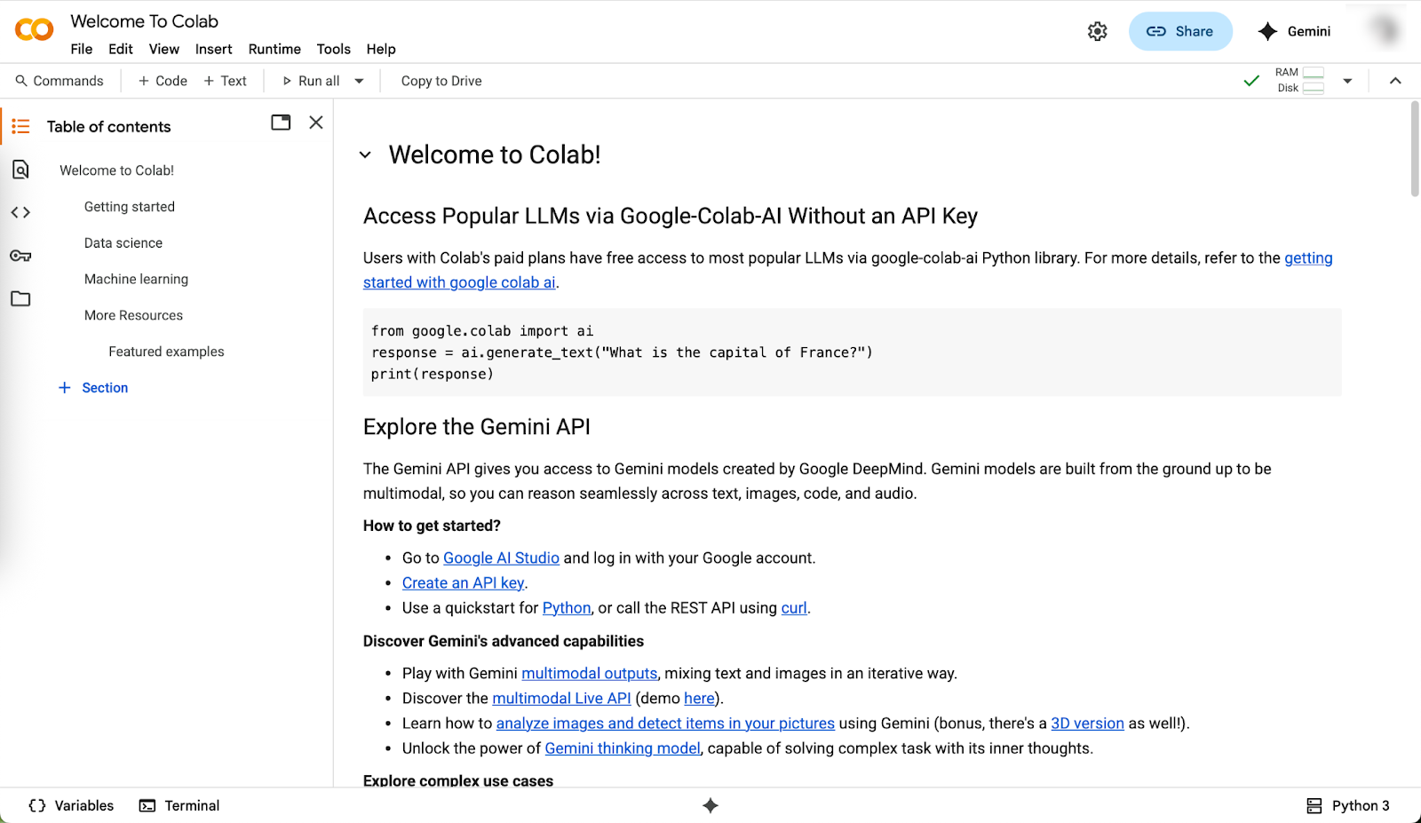
Task: Click the notebook title Welcome To Colab
Action: (144, 21)
